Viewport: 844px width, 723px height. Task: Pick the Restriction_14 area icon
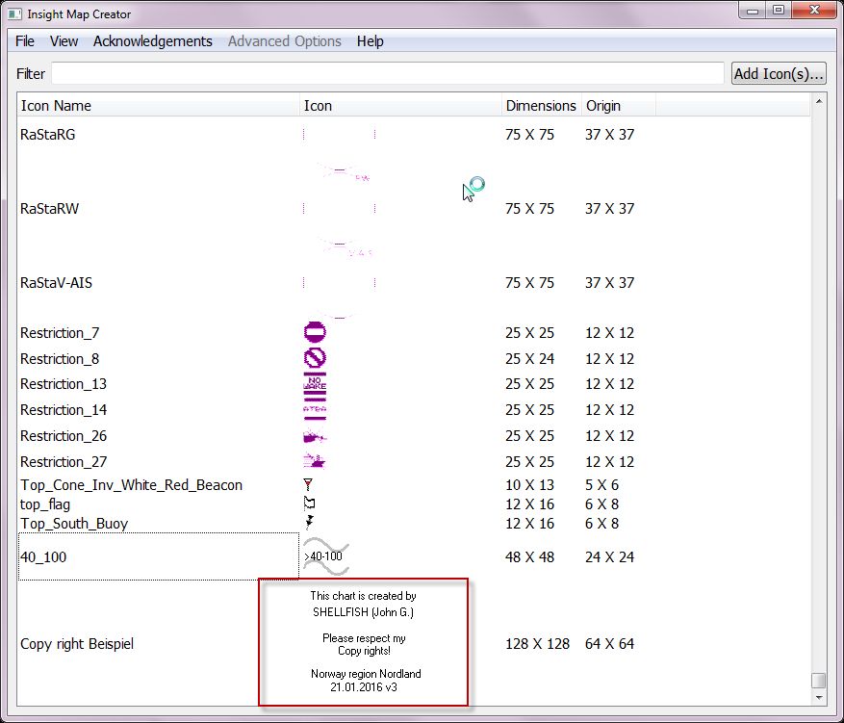315,410
